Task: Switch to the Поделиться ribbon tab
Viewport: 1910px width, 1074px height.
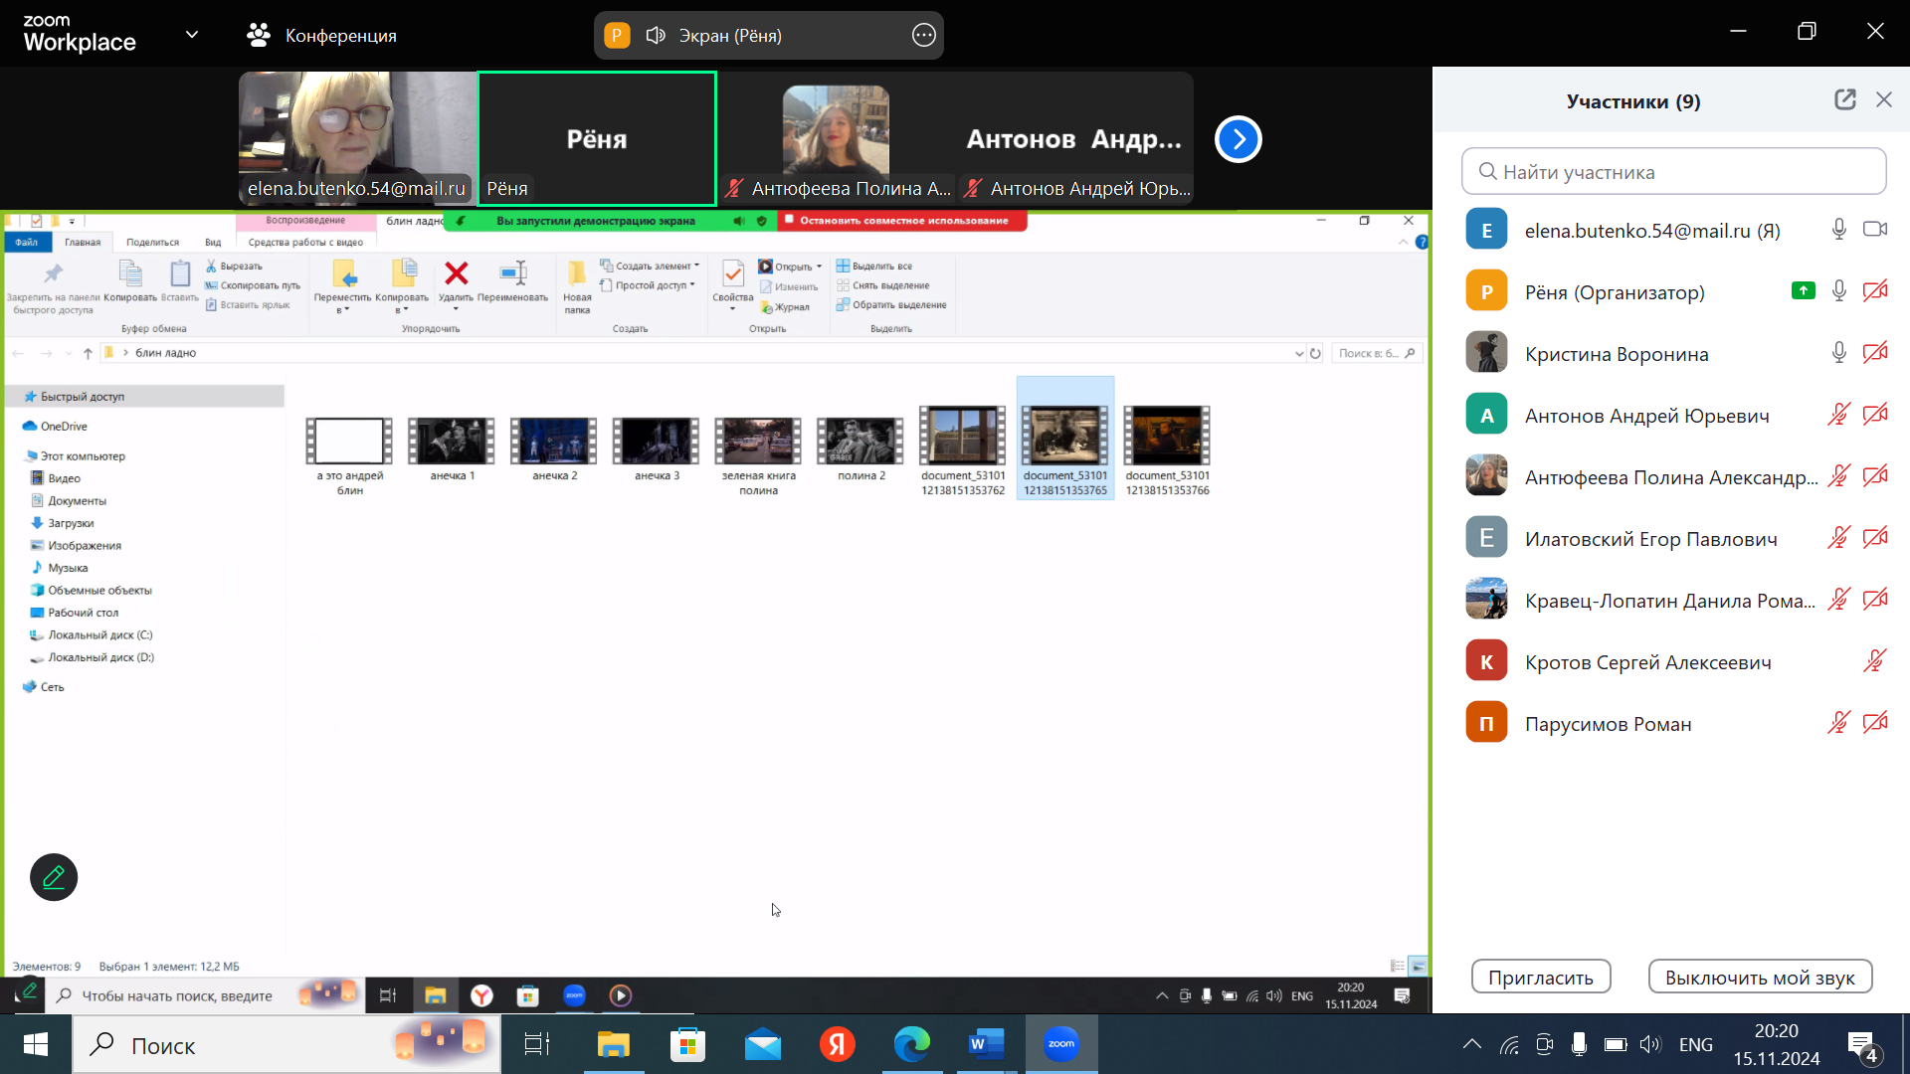Action: tap(152, 242)
